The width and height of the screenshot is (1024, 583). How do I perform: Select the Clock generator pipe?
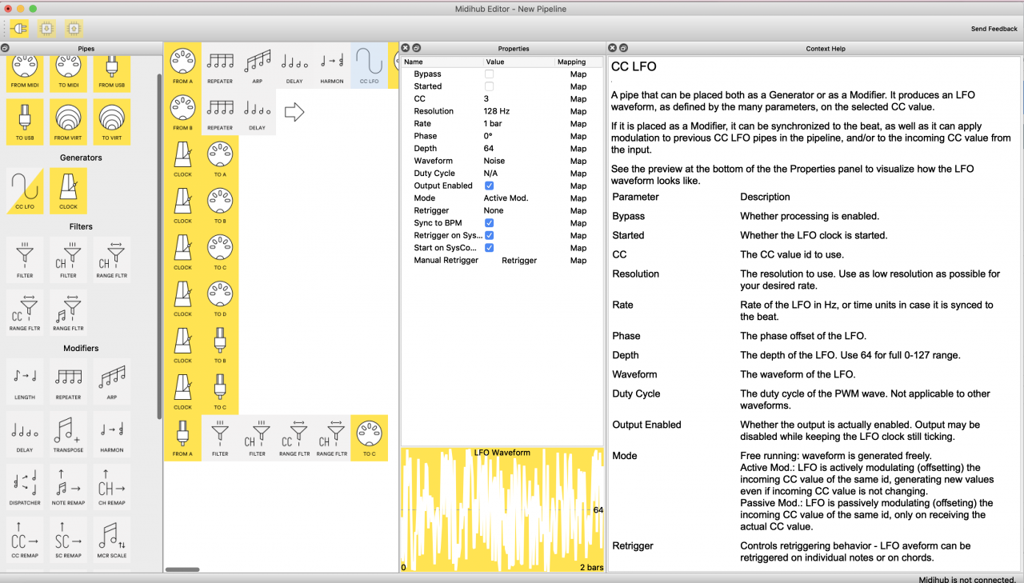(68, 191)
